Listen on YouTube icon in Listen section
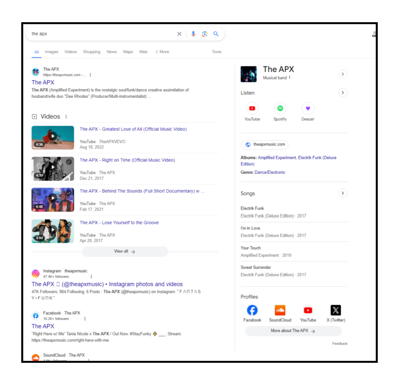Viewport: 399px width, 385px height. 252,108
